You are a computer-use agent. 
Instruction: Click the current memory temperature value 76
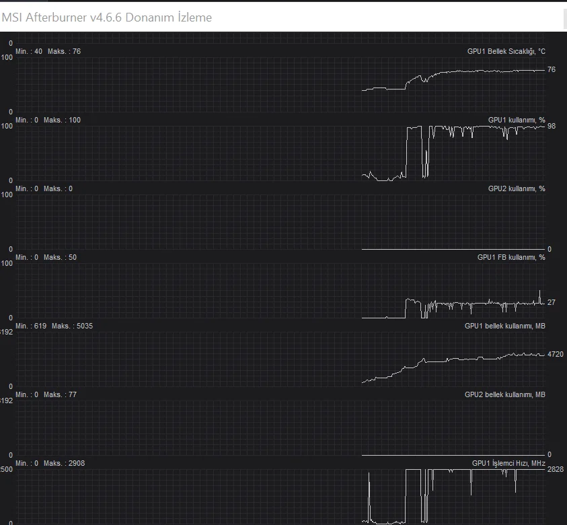(552, 69)
